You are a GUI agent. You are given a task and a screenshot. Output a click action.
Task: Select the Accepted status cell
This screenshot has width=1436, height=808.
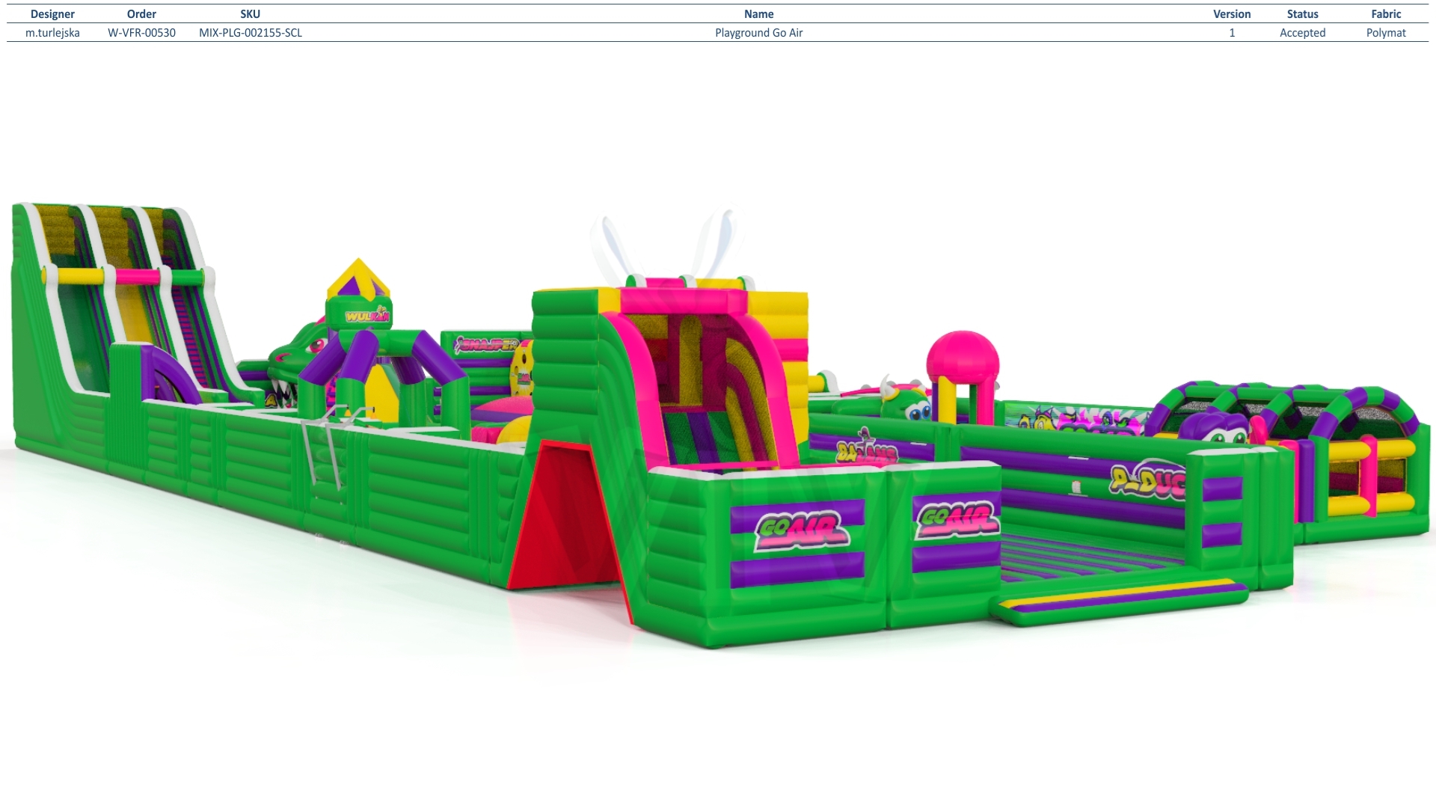click(x=1302, y=33)
